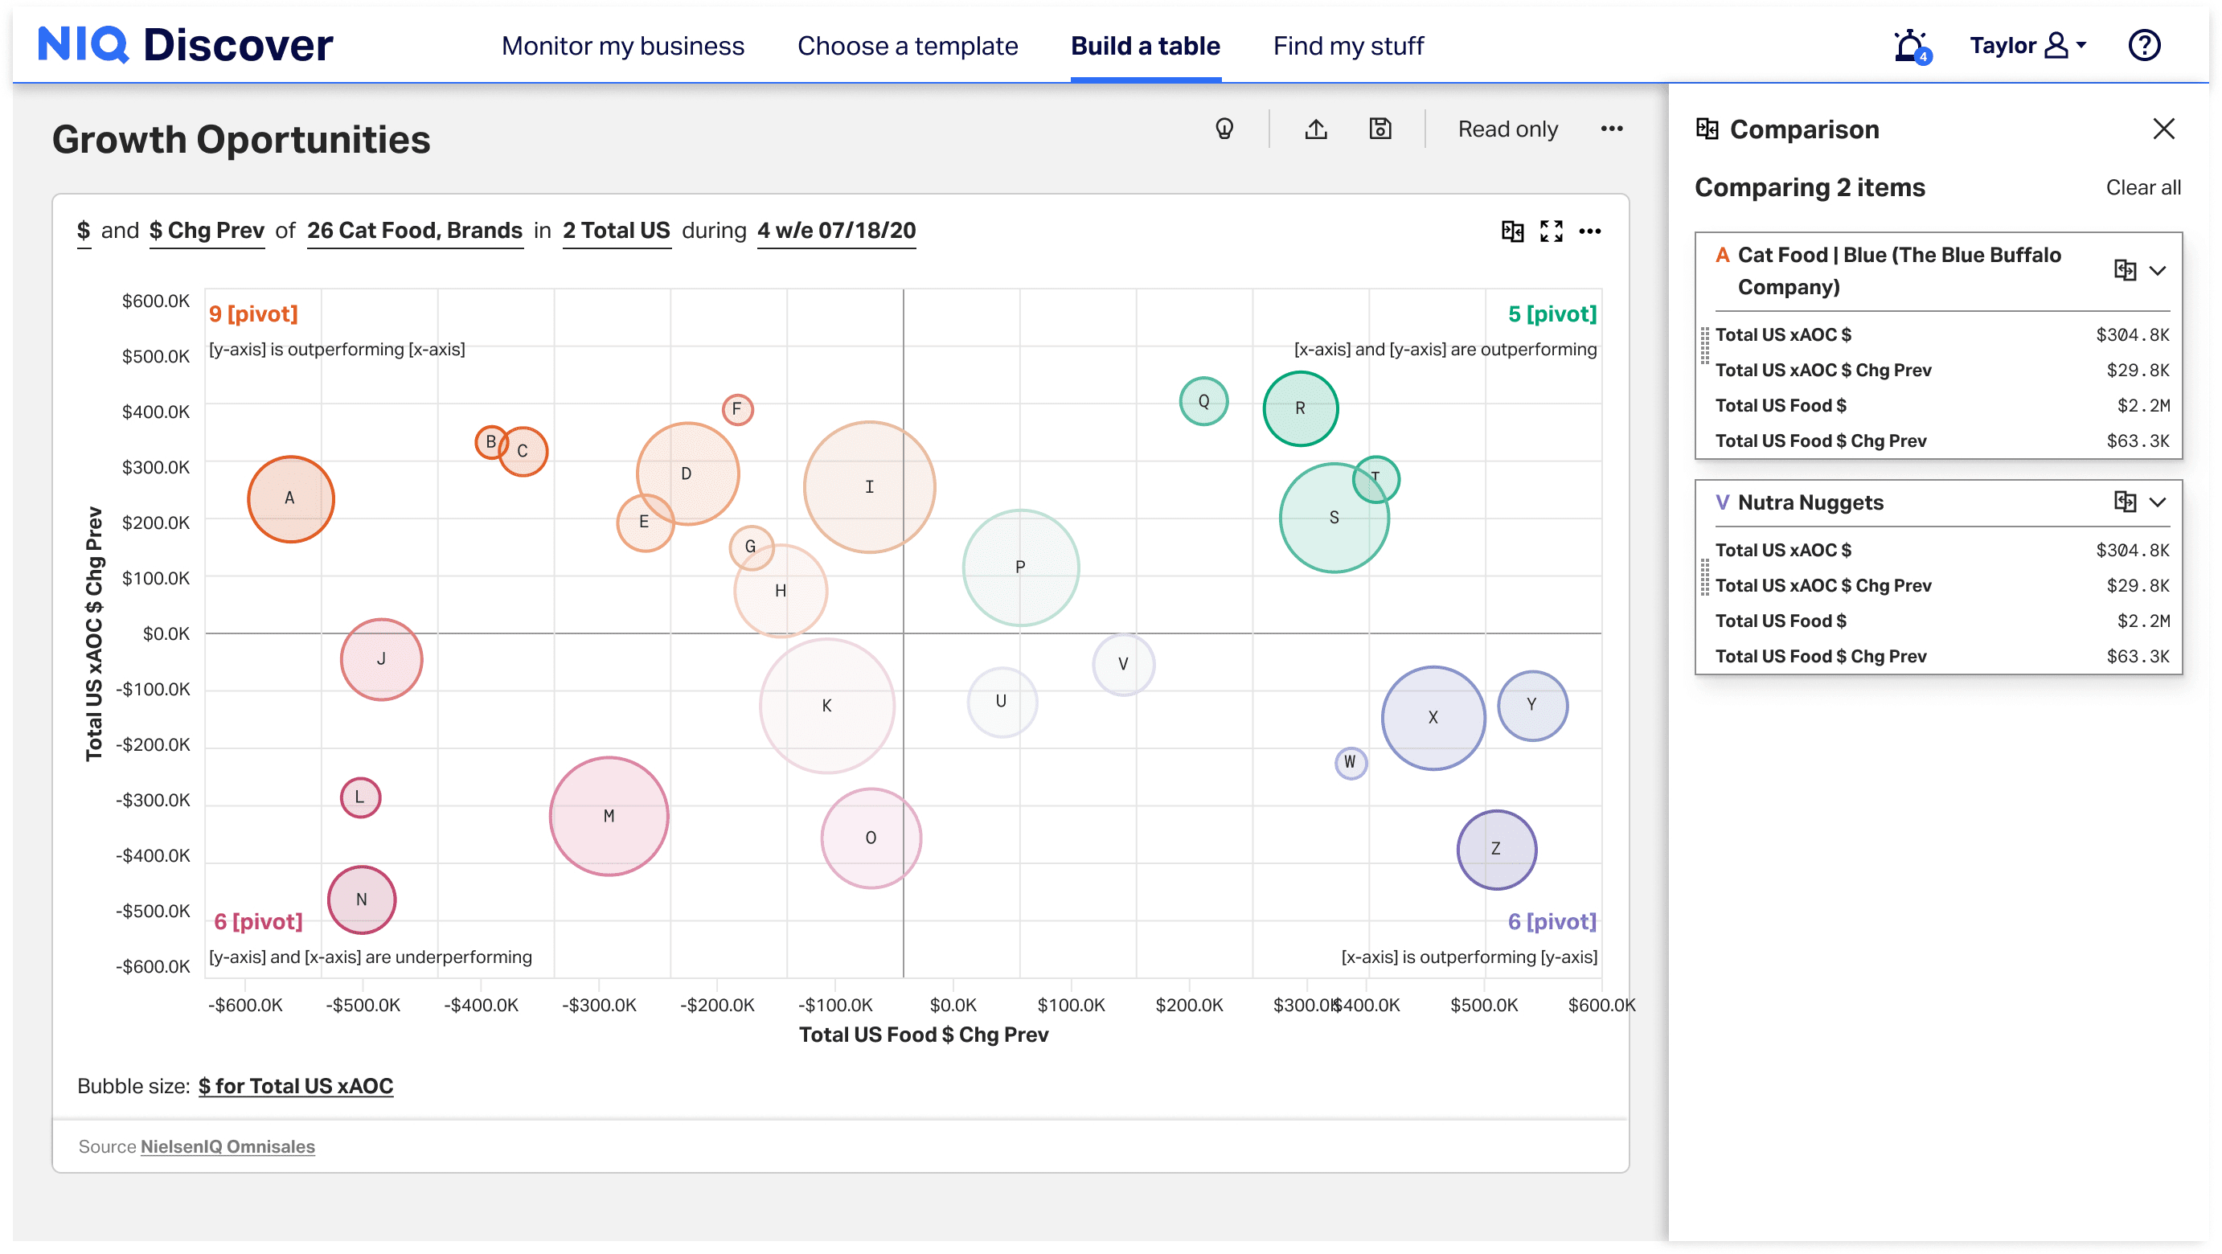This screenshot has width=2222, height=1254.
Task: Open the Taylor user account dropdown
Action: [x=2027, y=46]
